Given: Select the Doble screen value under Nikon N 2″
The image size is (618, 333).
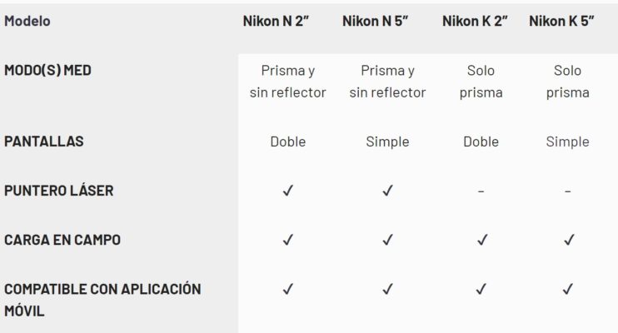Looking at the screenshot, I should click(x=287, y=142).
